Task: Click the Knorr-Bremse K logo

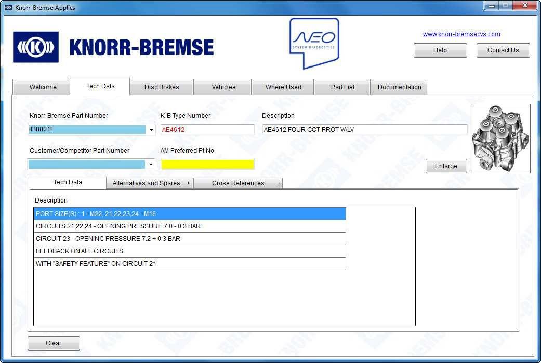Action: coord(36,47)
